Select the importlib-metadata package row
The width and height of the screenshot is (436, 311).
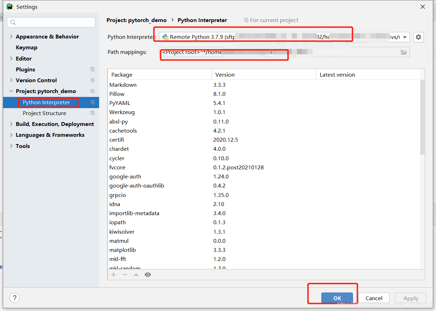[264, 213]
